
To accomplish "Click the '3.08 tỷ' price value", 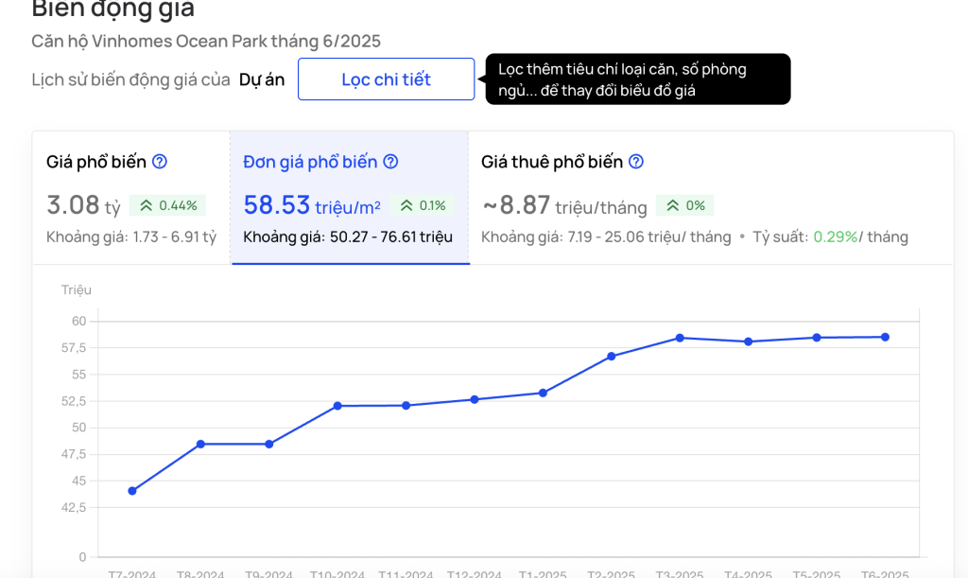I will point(83,205).
